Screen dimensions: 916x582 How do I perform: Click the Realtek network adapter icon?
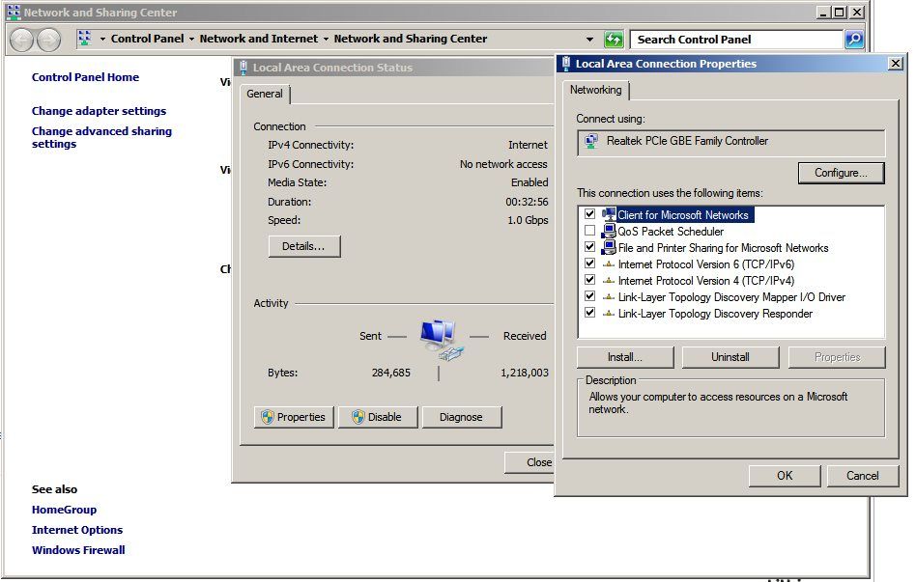click(x=591, y=141)
